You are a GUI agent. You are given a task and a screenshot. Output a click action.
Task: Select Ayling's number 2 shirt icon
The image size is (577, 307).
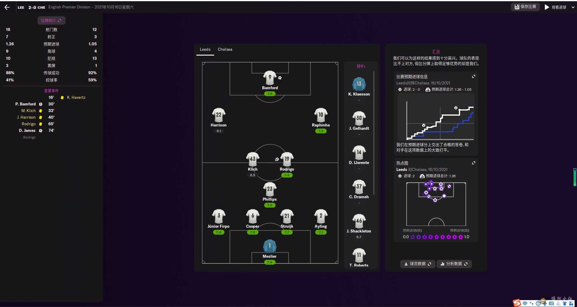point(321,217)
